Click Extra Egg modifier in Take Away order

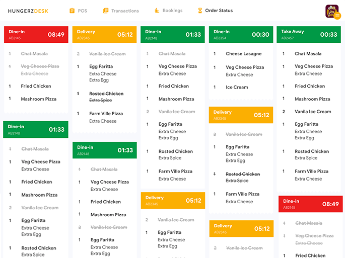(x=305, y=138)
